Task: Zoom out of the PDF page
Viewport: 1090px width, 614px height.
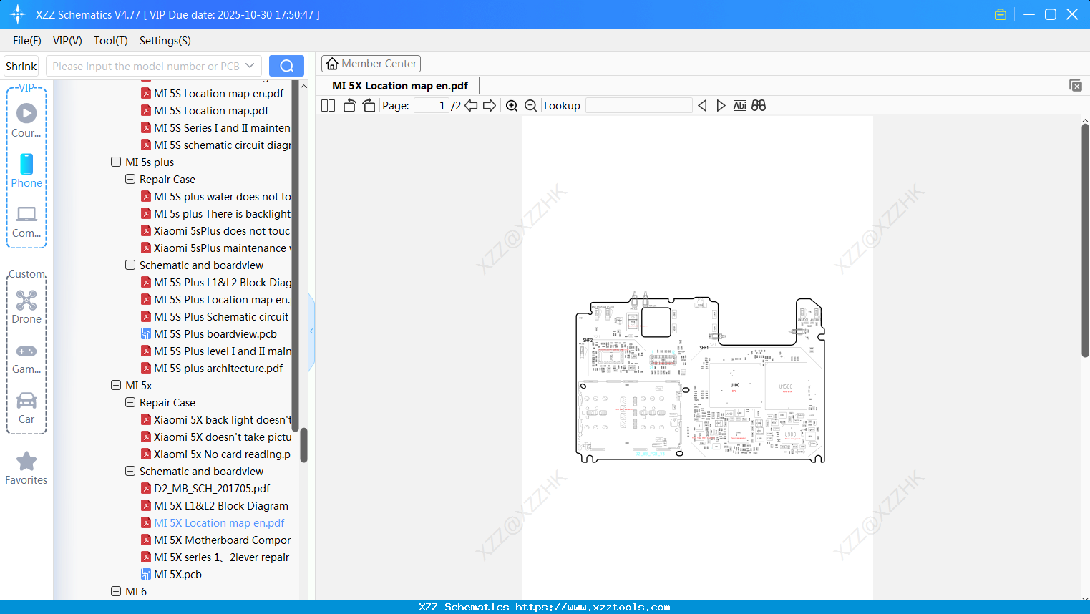Action: 530,105
